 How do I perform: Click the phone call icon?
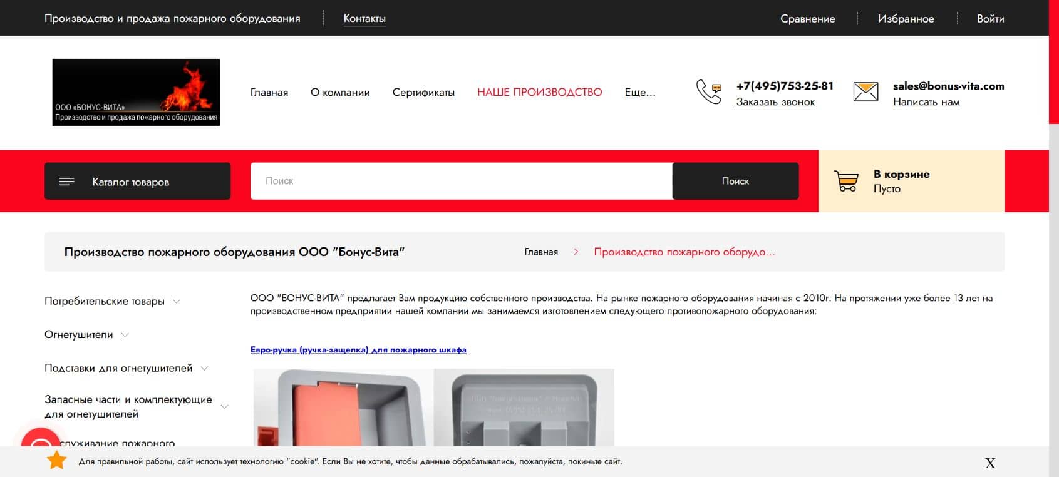(709, 91)
